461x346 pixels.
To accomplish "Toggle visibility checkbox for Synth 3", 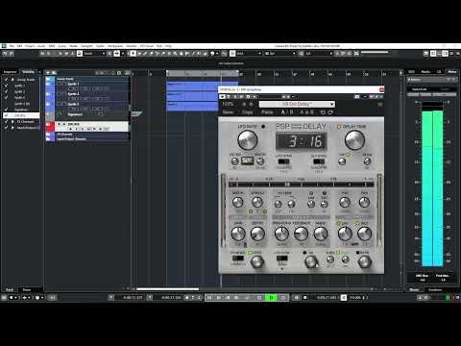I will click(6, 97).
